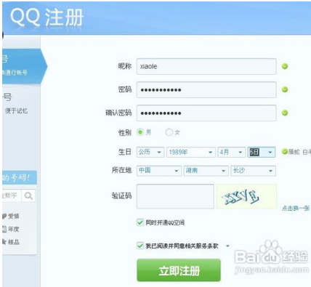Open the 长沙 city dropdown
Screen dimensions: 311x287
pos(253,171)
